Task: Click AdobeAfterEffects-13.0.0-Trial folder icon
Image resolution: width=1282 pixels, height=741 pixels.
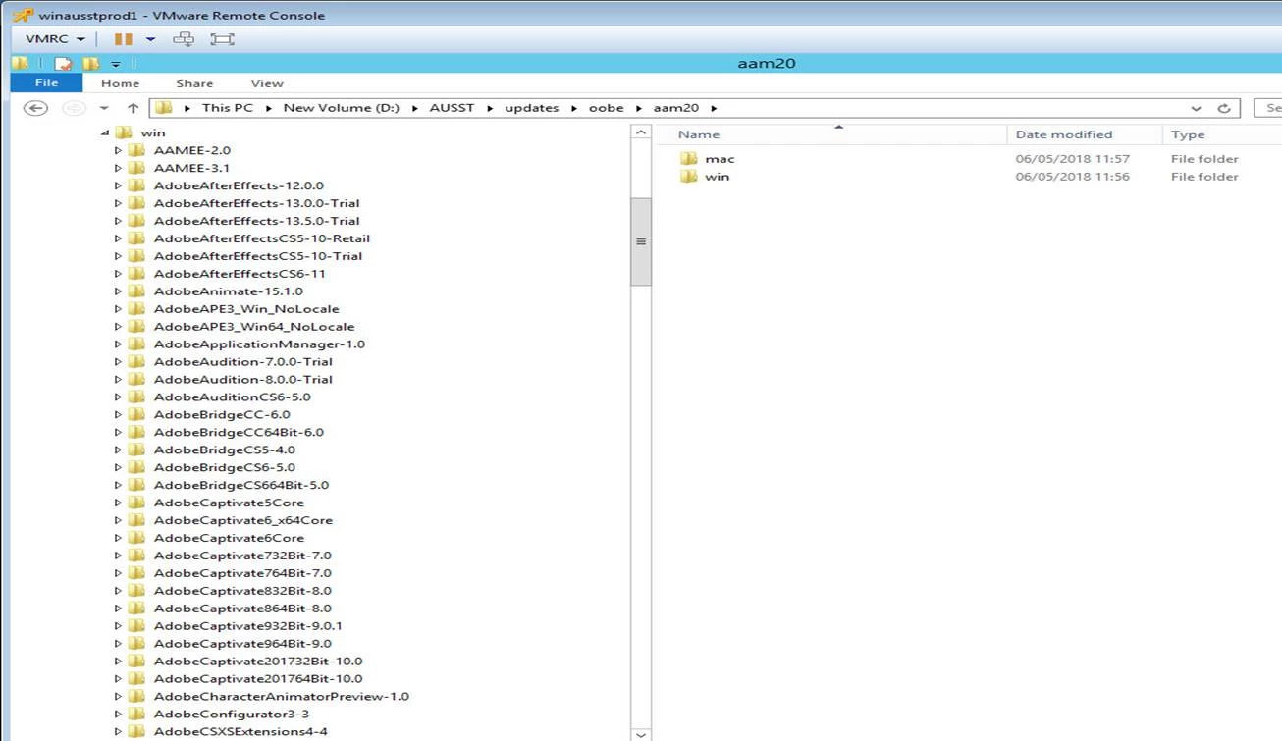Action: click(x=137, y=203)
